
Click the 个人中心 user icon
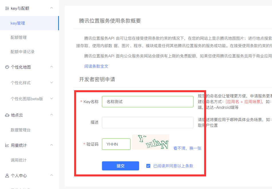click(x=7, y=176)
